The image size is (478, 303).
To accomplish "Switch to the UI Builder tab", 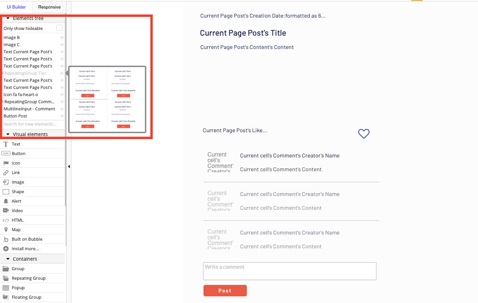I will [x=16, y=7].
